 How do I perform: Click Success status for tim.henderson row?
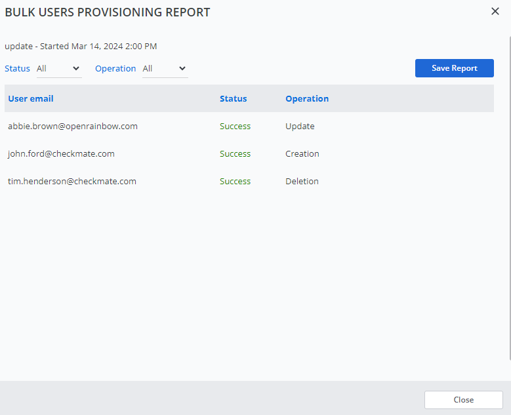pyautogui.click(x=235, y=182)
